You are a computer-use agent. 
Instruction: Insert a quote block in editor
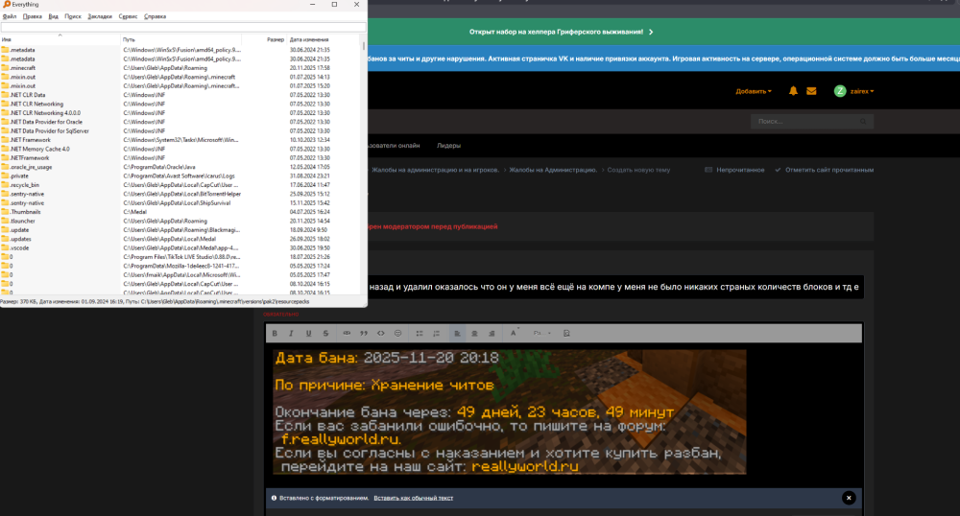[x=364, y=333]
